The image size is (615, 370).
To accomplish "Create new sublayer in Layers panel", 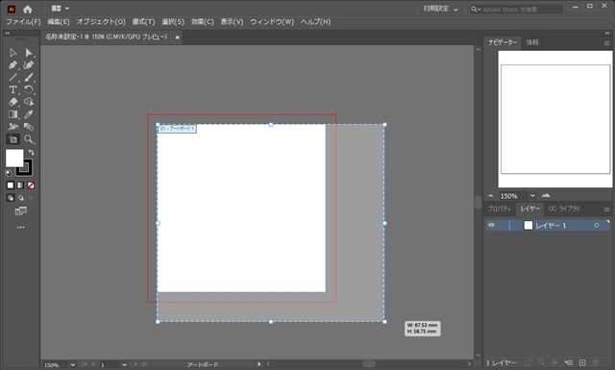I will [568, 363].
